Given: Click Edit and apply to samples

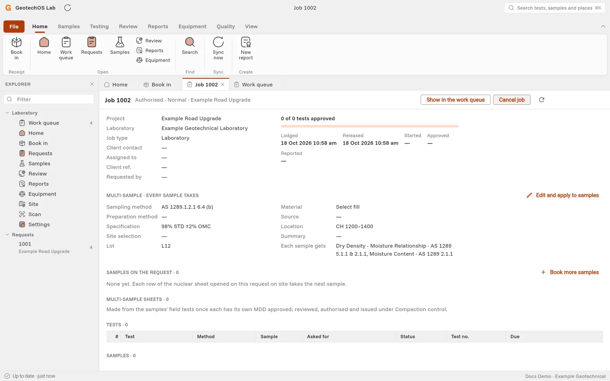Looking at the screenshot, I should click(x=563, y=195).
